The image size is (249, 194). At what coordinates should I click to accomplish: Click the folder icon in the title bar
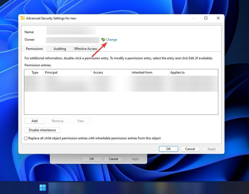(23, 18)
